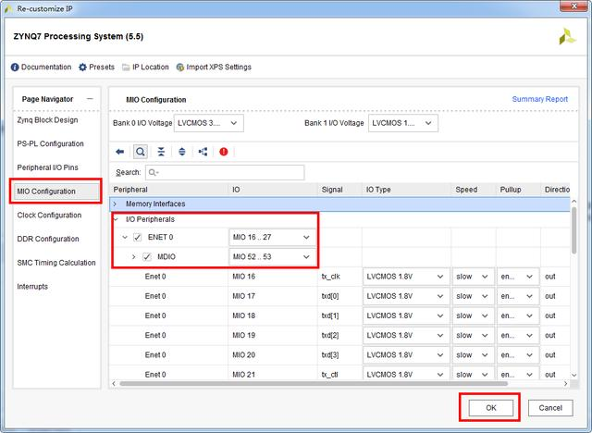This screenshot has height=433, width=592.
Task: Toggle the search magnifier toolbar icon
Action: [141, 152]
